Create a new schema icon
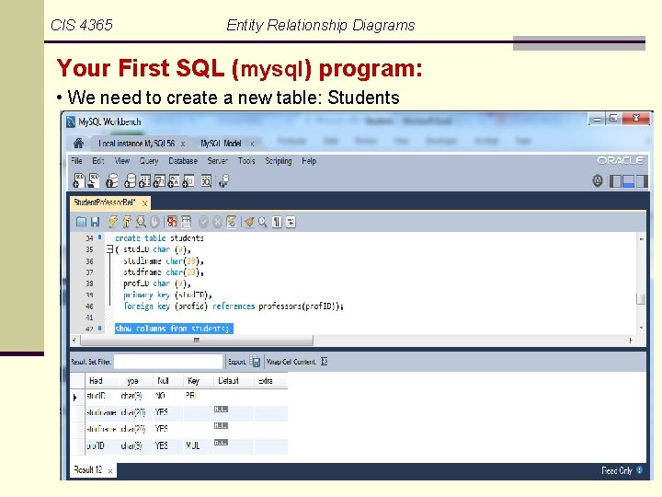 131,180
